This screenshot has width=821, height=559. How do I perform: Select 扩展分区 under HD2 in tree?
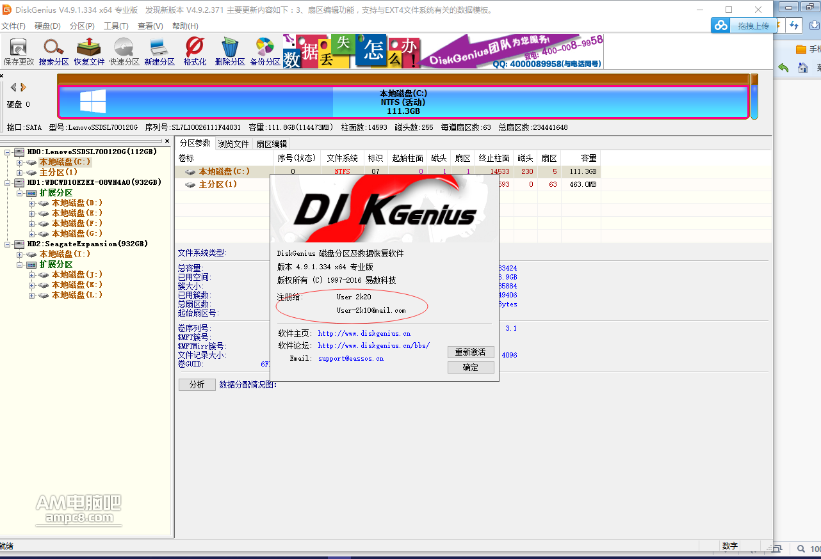tap(56, 265)
